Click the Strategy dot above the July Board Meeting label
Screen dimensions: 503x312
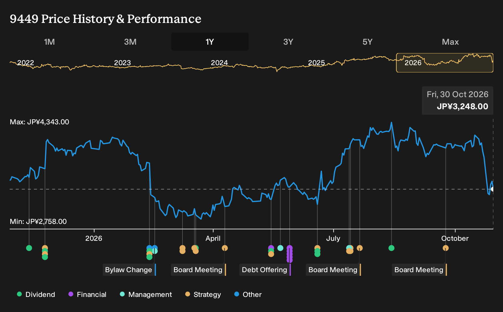(360, 248)
